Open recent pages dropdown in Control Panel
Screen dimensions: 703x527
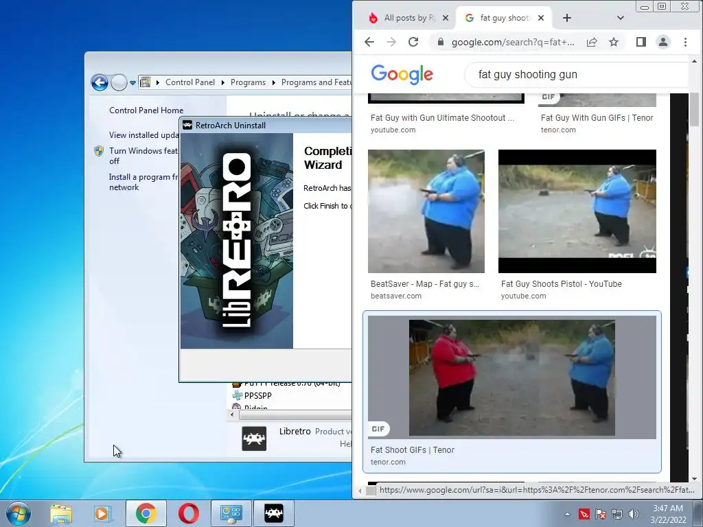(132, 83)
